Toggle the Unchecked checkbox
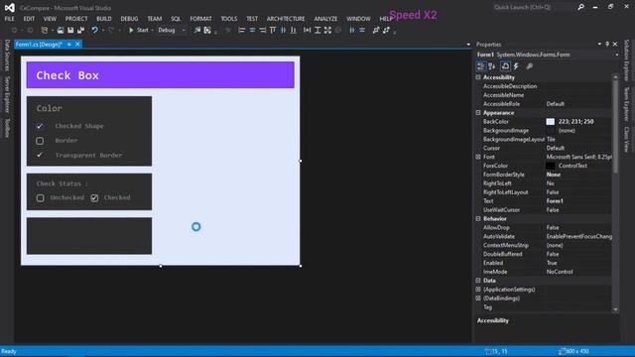635x357 pixels. 40,198
